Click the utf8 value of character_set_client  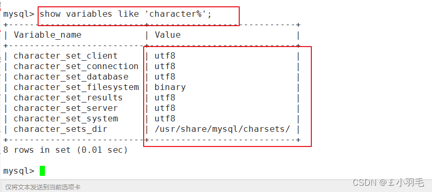pyautogui.click(x=165, y=56)
